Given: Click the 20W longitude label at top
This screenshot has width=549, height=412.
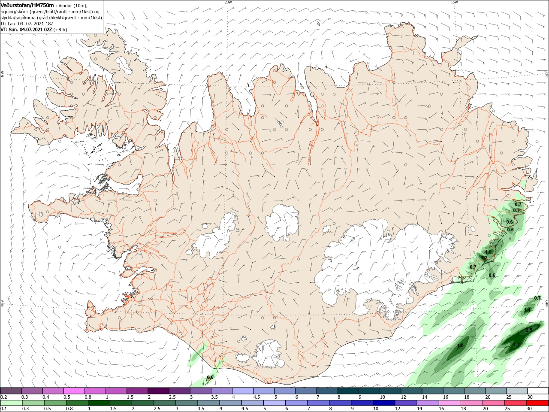Looking at the screenshot, I should click(228, 2).
